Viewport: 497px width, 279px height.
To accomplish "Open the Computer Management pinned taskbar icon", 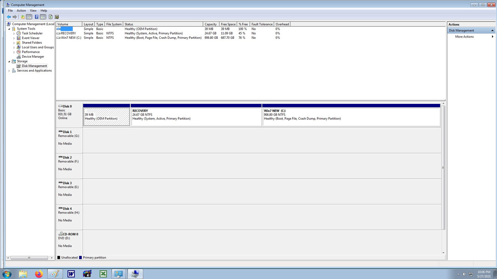I will [135, 274].
